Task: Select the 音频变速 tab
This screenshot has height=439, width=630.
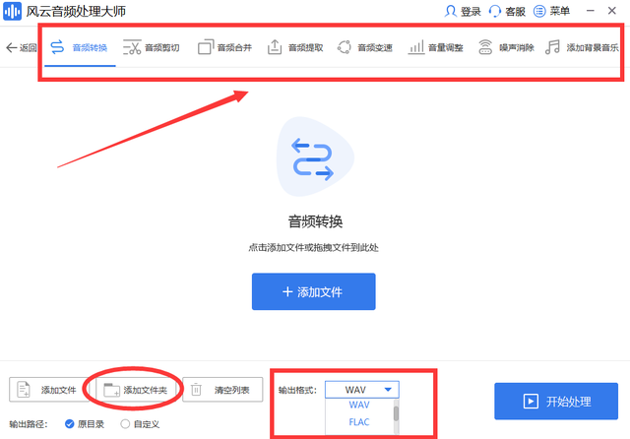Action: click(375, 48)
